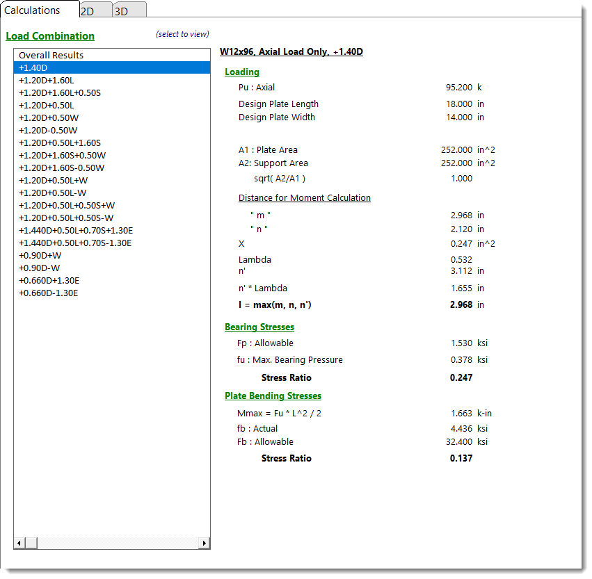Pick the +1.20D+0.50L combination
The height and width of the screenshot is (579, 592).
tap(46, 105)
